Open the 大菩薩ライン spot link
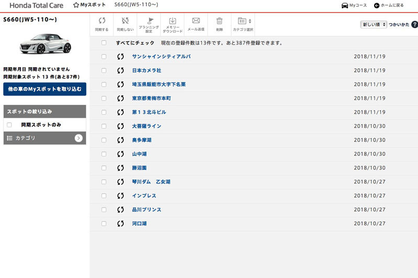The width and height of the screenshot is (418, 278). (x=147, y=126)
